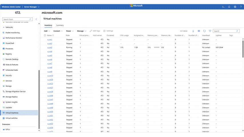
Task: Open the Power dropdown menu
Action: [70, 31]
